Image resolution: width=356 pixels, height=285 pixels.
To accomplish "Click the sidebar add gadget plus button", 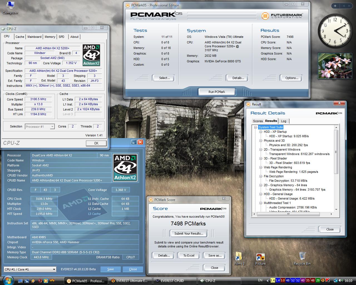I will click(x=335, y=6).
